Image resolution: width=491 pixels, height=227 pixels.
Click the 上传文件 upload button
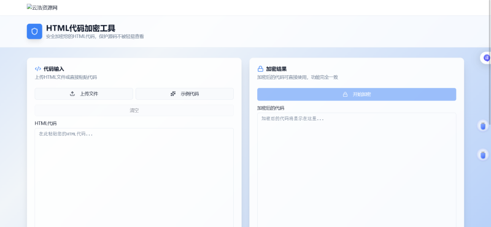84,94
